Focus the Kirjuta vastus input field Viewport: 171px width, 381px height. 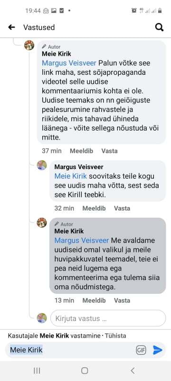(108, 318)
